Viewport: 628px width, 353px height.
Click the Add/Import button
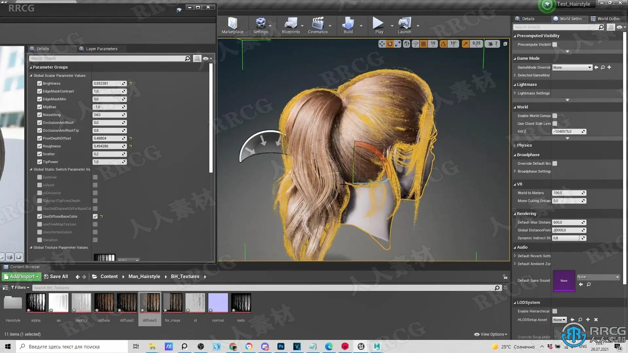[x=22, y=277]
